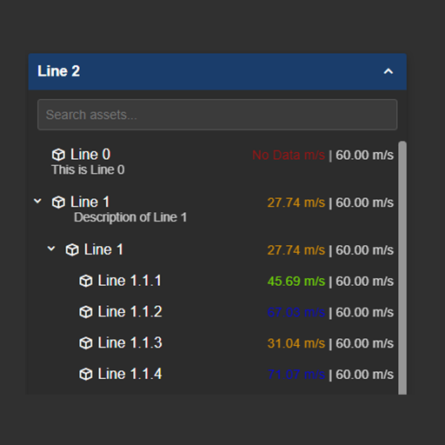Select the Line 1.1.2 asset label
445x445 pixels.
pyautogui.click(x=130, y=312)
